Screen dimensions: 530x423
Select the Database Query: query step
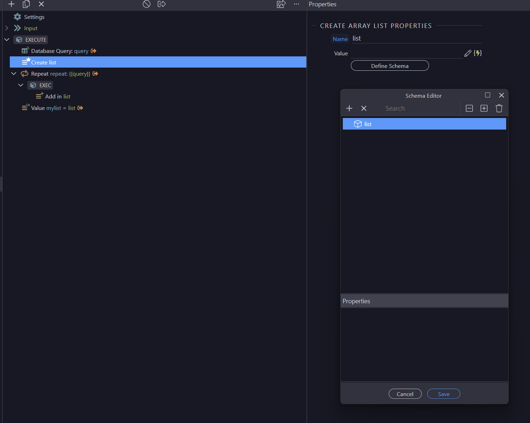60,51
